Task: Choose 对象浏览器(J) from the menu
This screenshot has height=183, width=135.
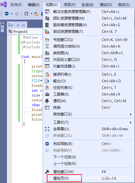Action: tap(88, 66)
